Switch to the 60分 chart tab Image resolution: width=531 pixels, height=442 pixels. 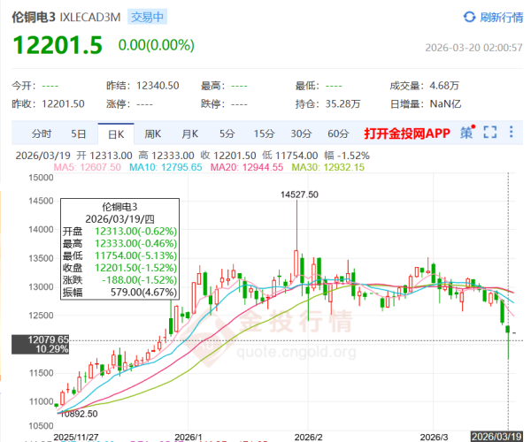tap(338, 133)
